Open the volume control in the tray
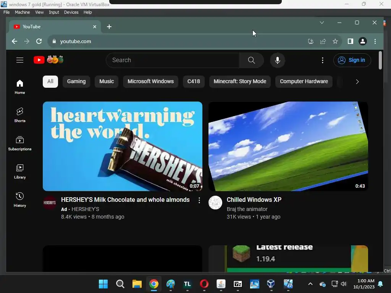 (344, 284)
